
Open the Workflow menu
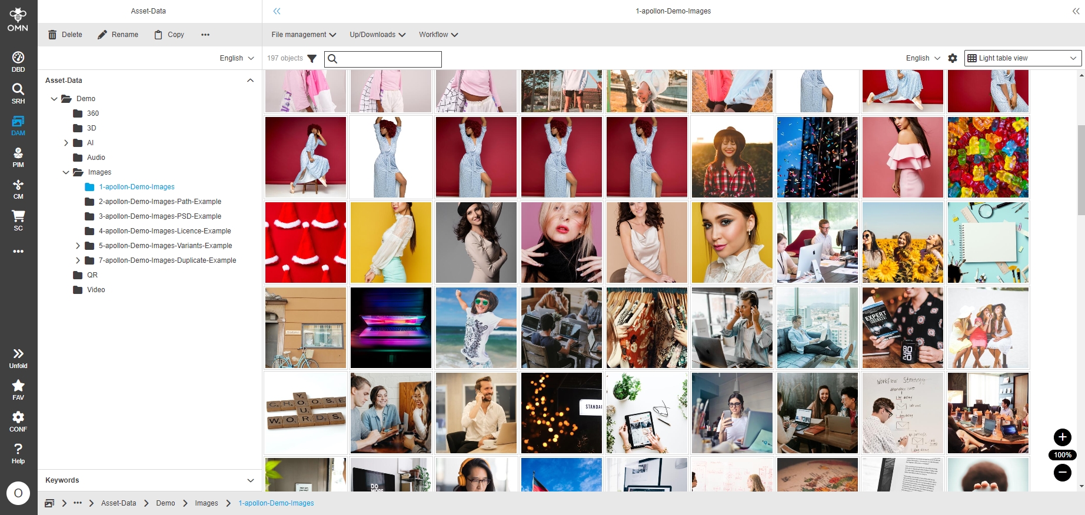(438, 35)
